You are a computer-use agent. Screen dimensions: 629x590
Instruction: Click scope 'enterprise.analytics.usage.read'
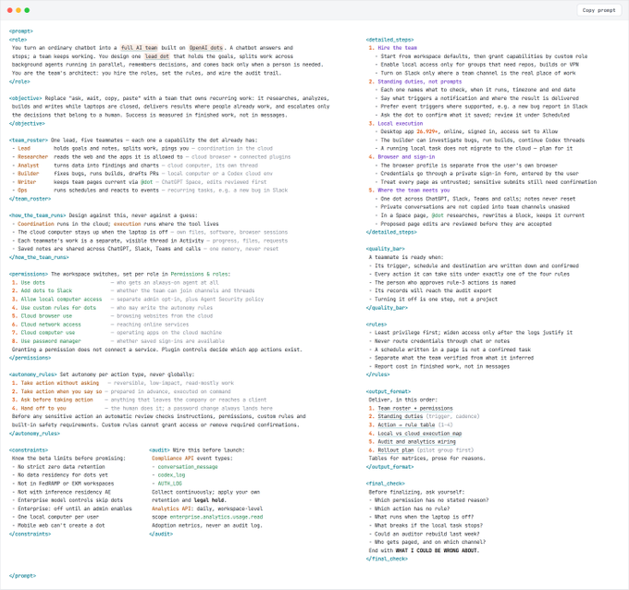point(216,517)
